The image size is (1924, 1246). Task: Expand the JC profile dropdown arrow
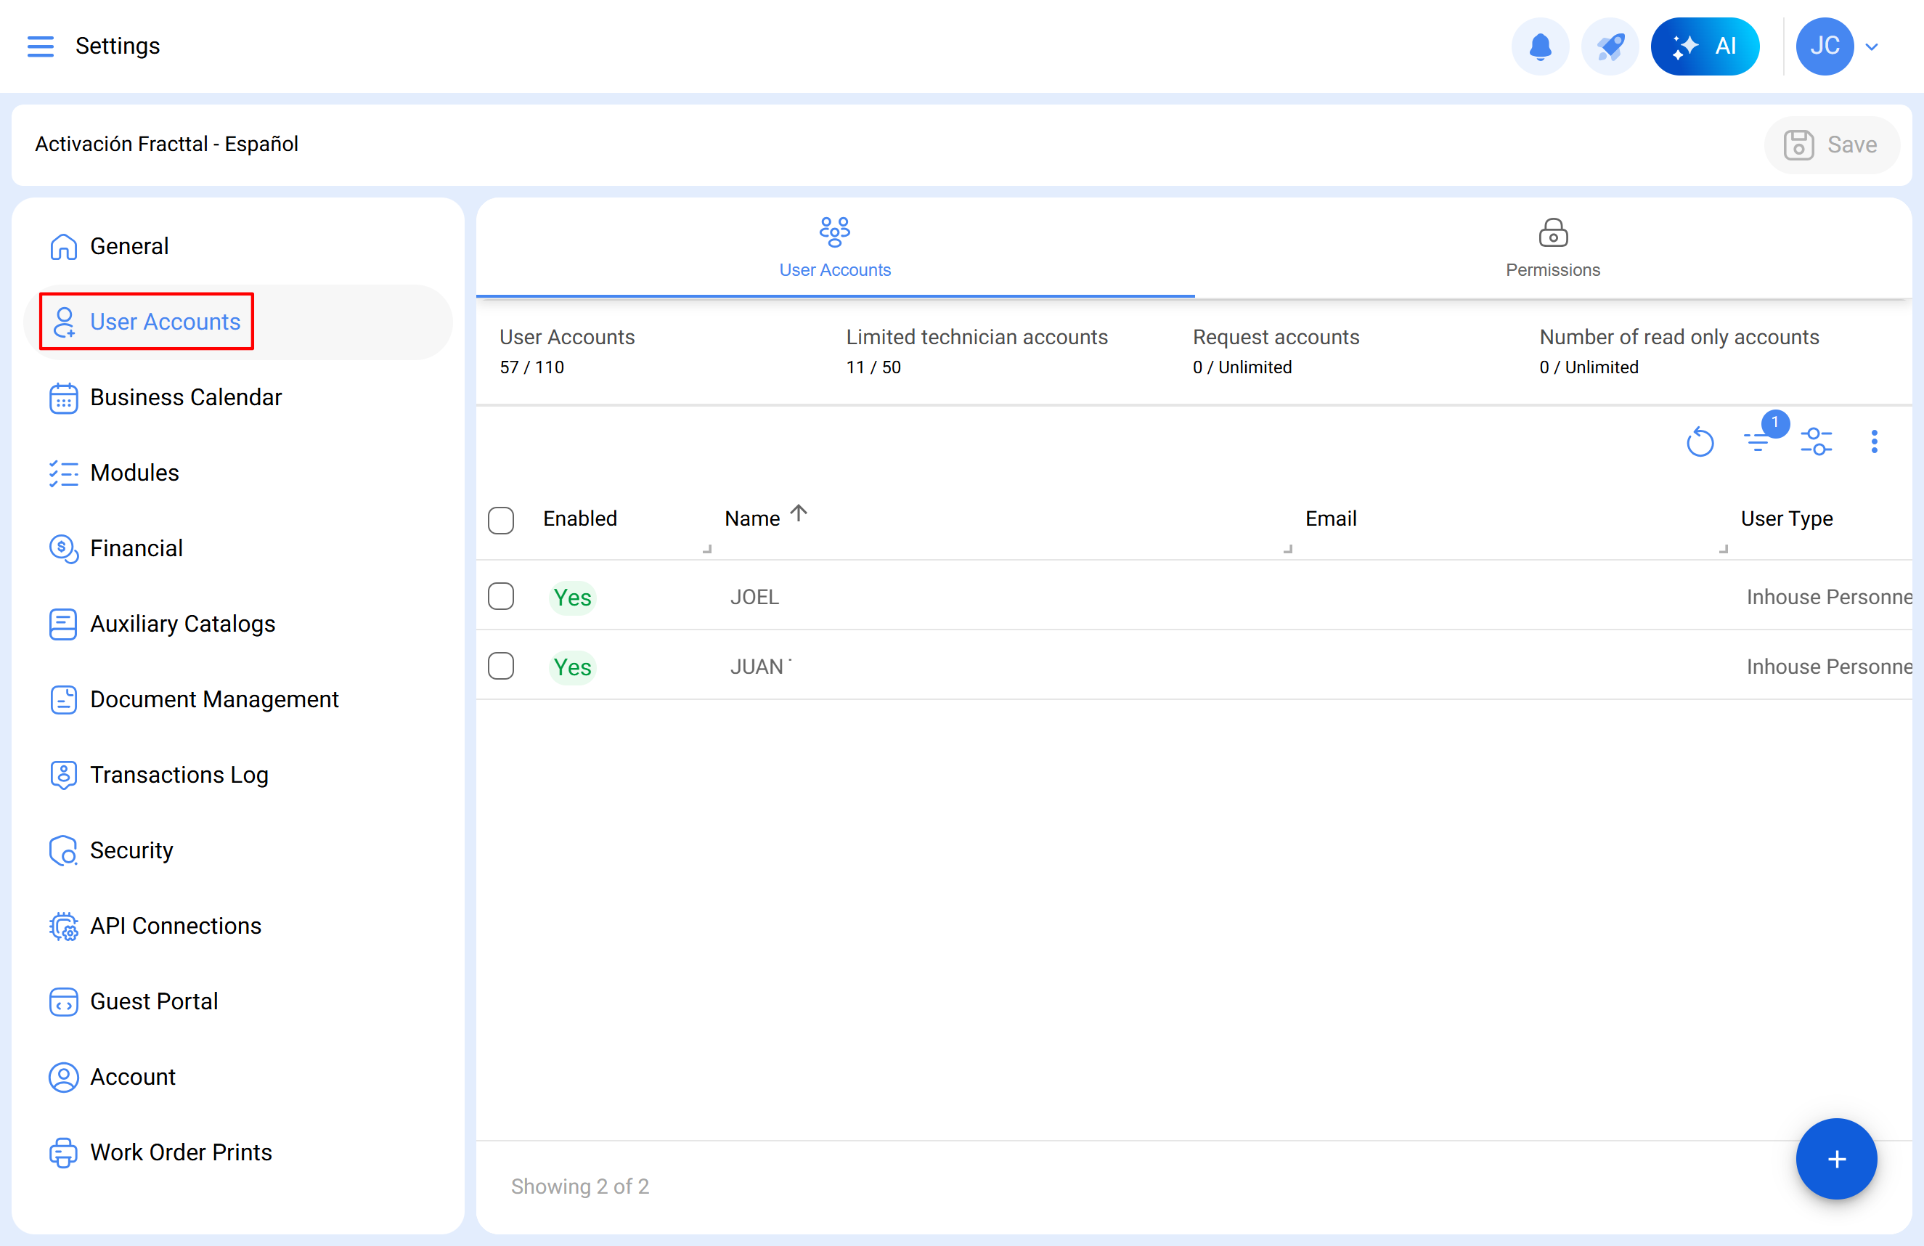click(1872, 47)
